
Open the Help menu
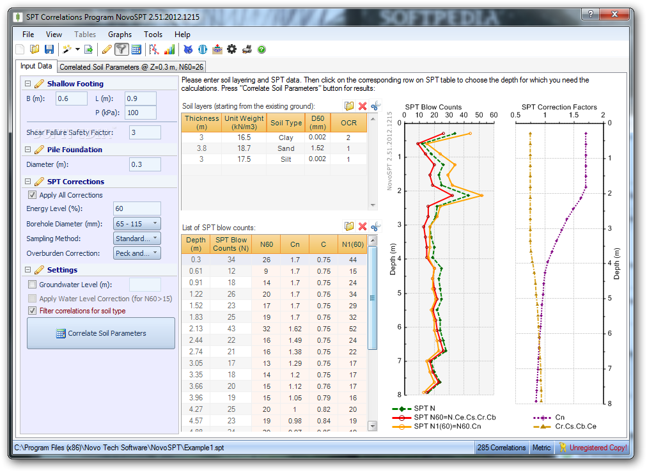[182, 35]
